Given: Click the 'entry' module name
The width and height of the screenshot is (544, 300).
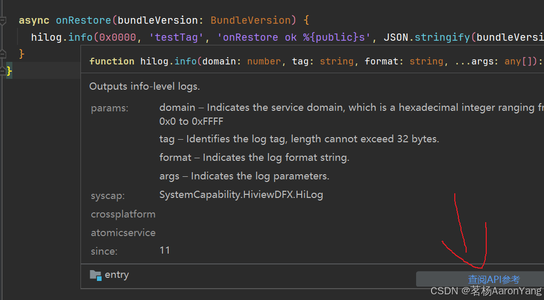Looking at the screenshot, I should coord(117,275).
